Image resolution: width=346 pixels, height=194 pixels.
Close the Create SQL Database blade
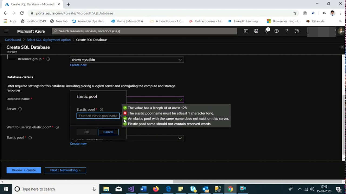(342, 47)
